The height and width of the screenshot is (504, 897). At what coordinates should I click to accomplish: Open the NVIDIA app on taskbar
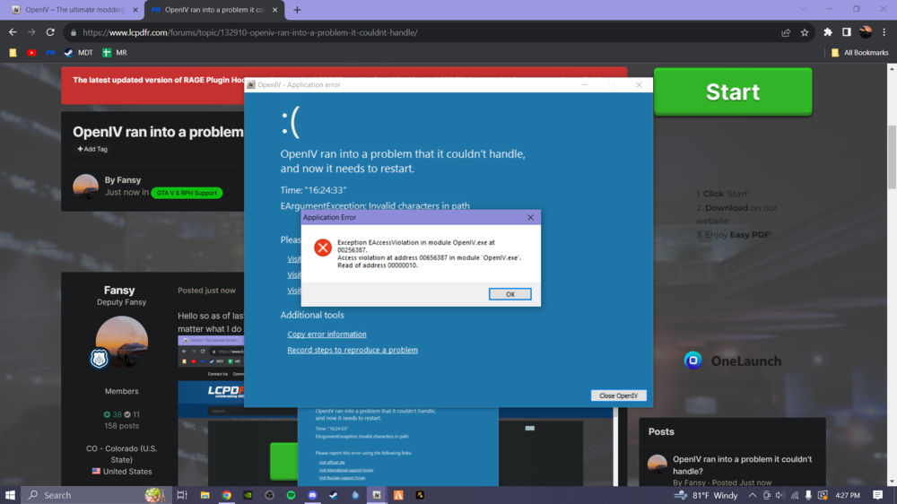[x=248, y=495]
